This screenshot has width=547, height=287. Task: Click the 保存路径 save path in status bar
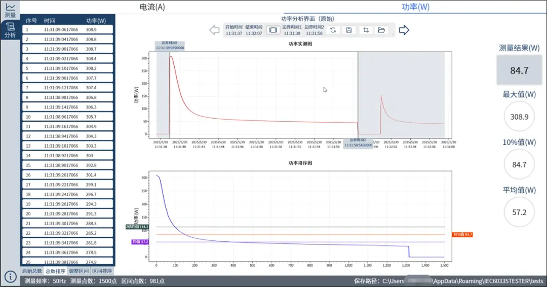(x=448, y=281)
